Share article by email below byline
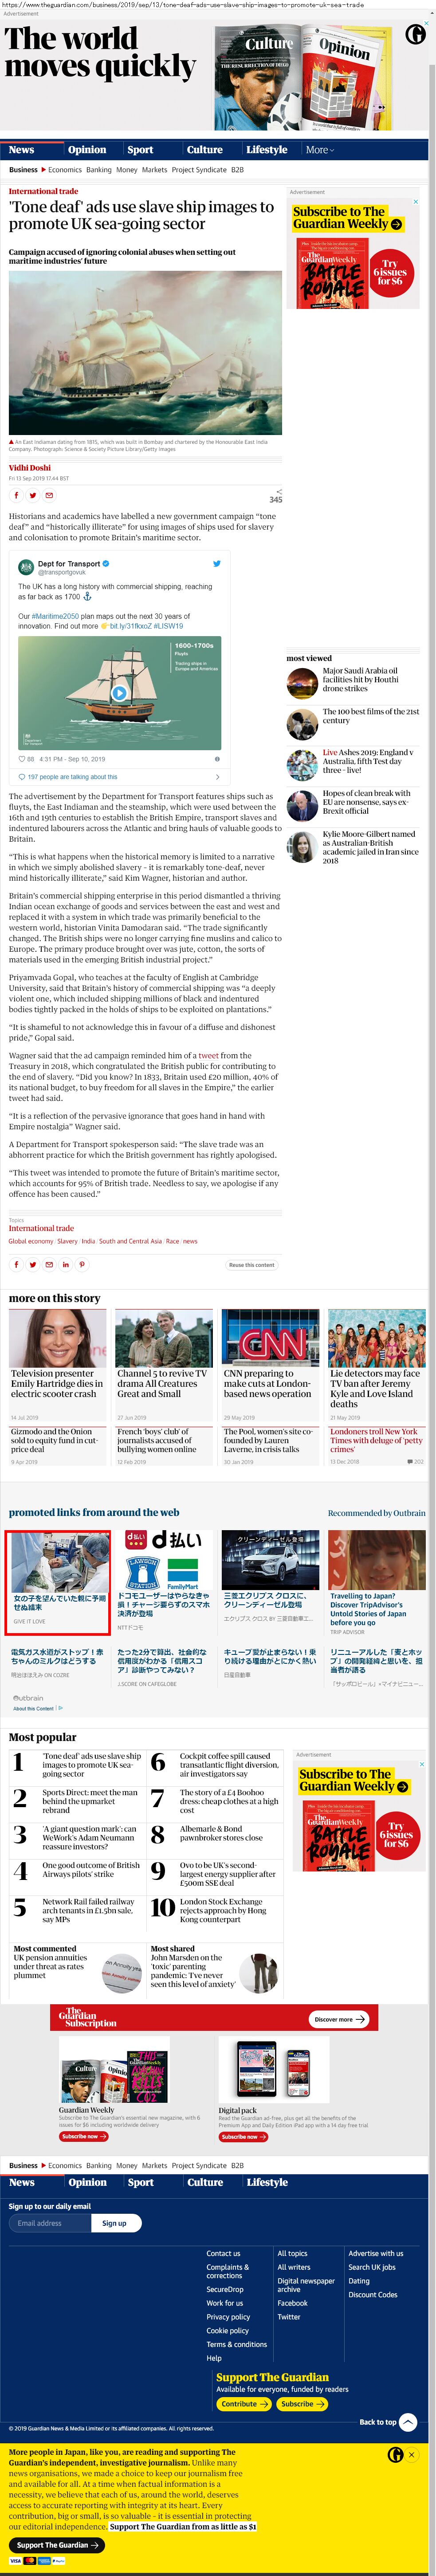436x2576 pixels. [49, 495]
